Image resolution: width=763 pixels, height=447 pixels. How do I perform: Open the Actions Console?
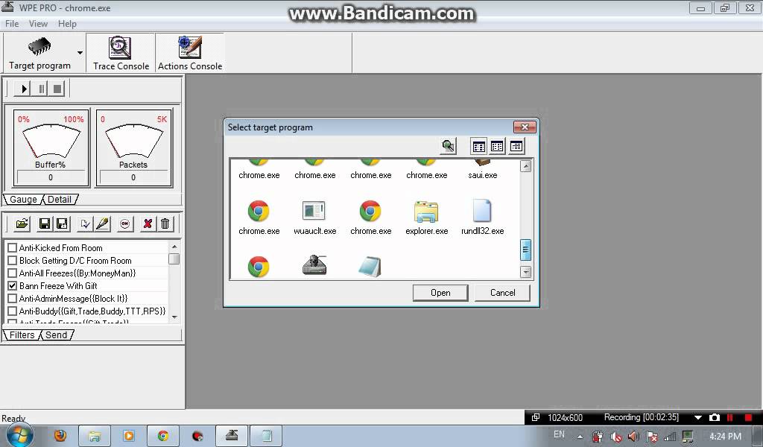click(190, 53)
